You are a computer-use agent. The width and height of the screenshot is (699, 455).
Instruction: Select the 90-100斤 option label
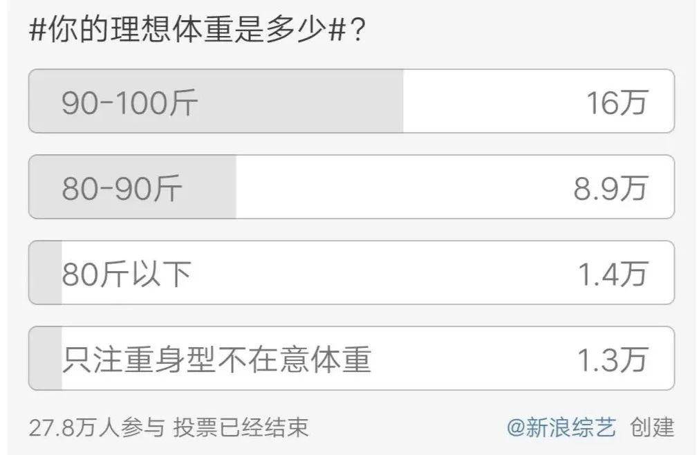[129, 103]
